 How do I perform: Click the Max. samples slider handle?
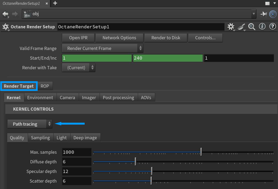(201, 152)
